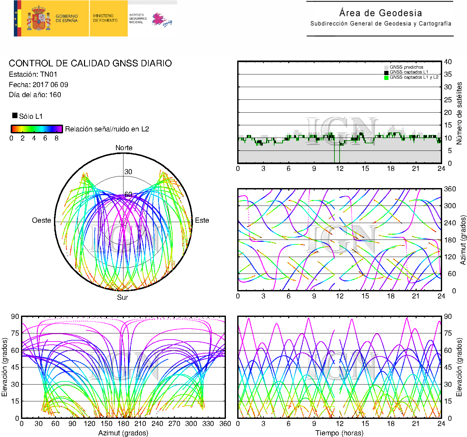This screenshot has height=437, width=467.
Task: Click the Azimut (grados) x-axis label
Action: tap(123, 433)
